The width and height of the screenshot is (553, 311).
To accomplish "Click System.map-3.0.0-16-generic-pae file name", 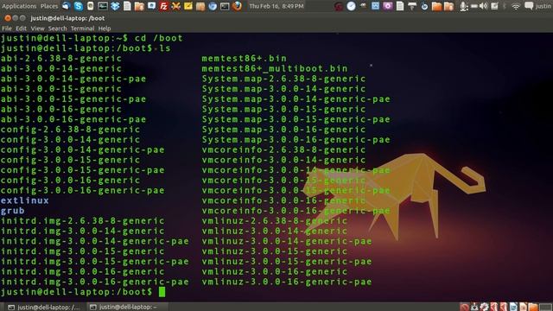I will click(296, 140).
